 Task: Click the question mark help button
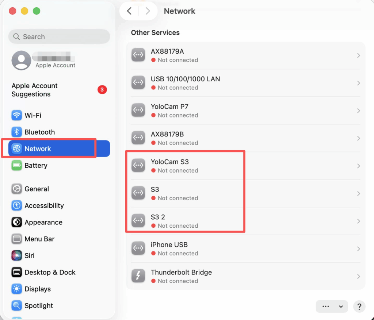pyautogui.click(x=359, y=306)
